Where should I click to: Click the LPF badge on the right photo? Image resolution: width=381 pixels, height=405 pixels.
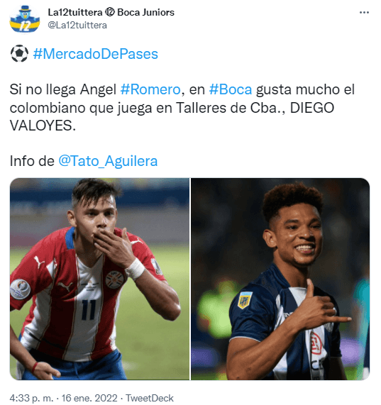(x=244, y=300)
